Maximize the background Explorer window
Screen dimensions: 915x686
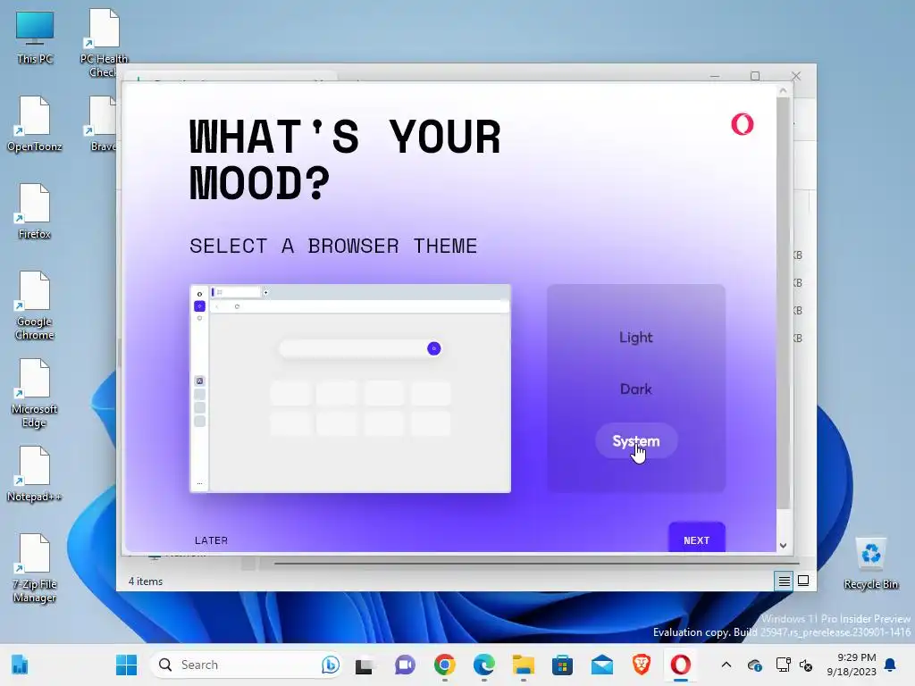755,76
